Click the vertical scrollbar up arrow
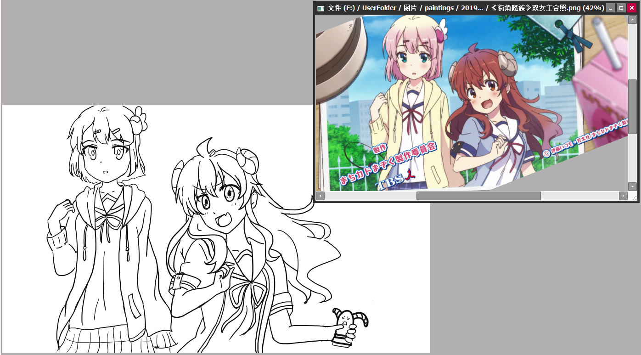The height and width of the screenshot is (355, 641). [x=633, y=19]
